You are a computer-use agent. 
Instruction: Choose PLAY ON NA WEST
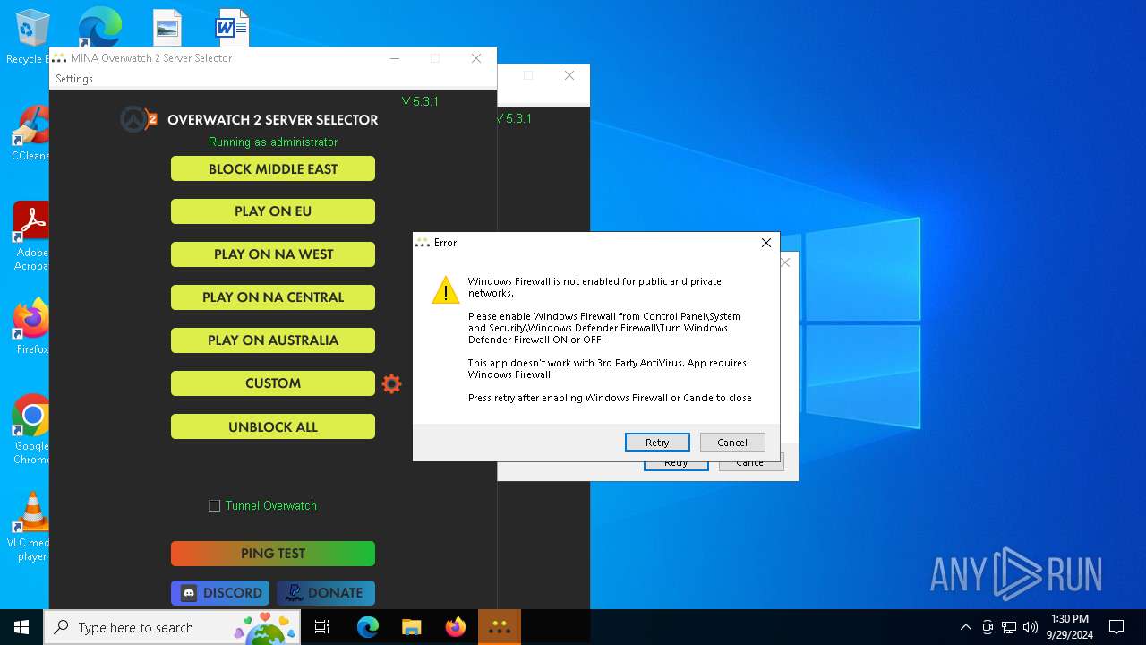(x=273, y=254)
